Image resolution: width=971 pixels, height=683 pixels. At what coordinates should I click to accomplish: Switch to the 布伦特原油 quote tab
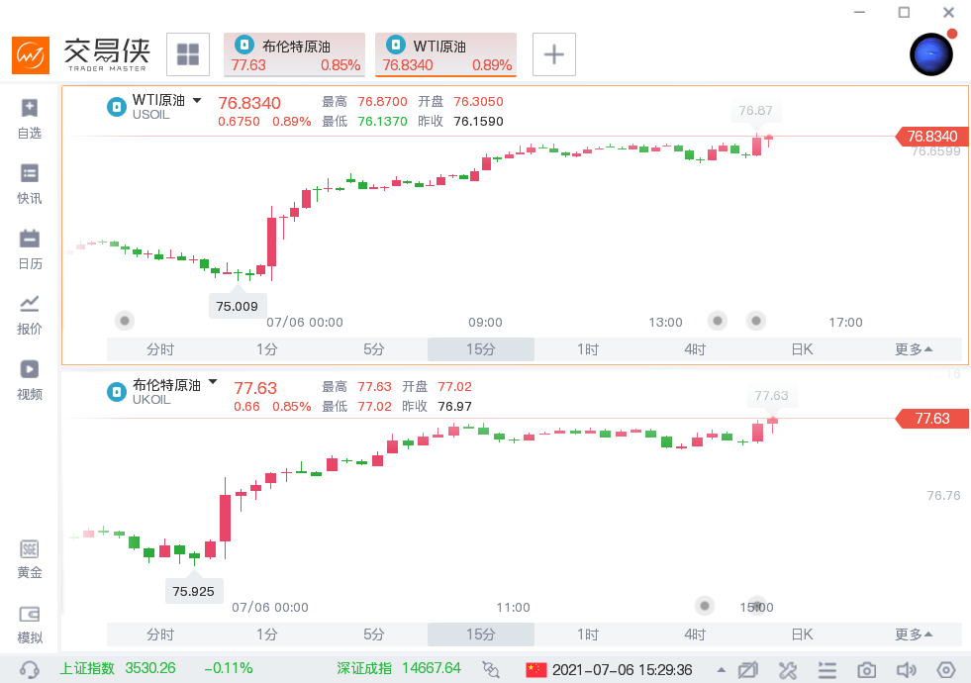tap(295, 54)
